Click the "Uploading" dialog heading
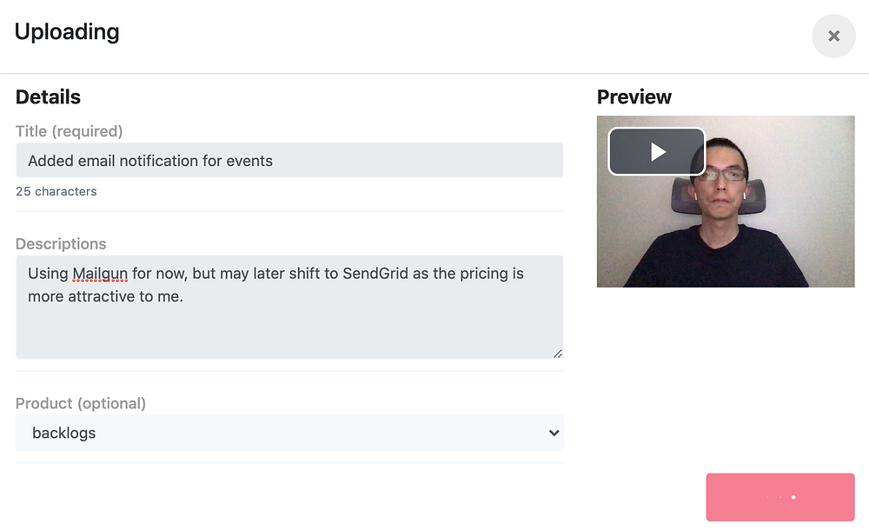Screen dimensions: 869x530 67,32
